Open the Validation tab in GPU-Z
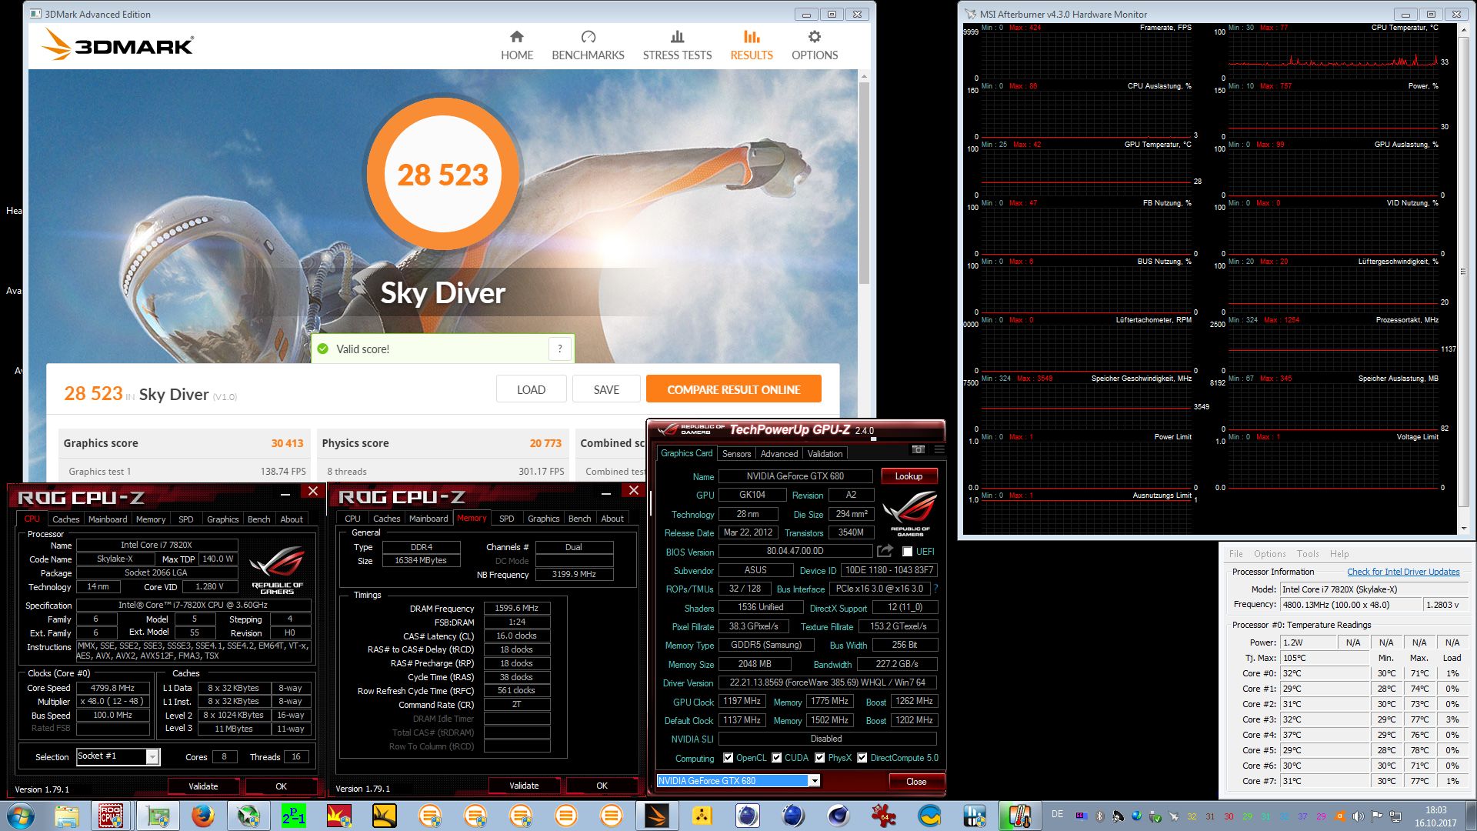This screenshot has height=831, width=1477. (825, 454)
